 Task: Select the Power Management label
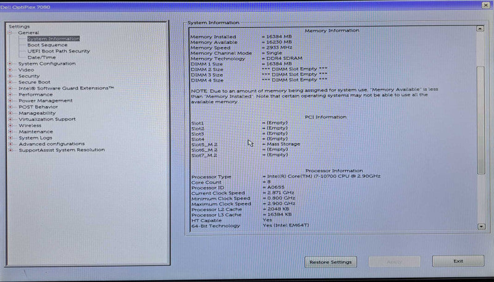coord(45,101)
